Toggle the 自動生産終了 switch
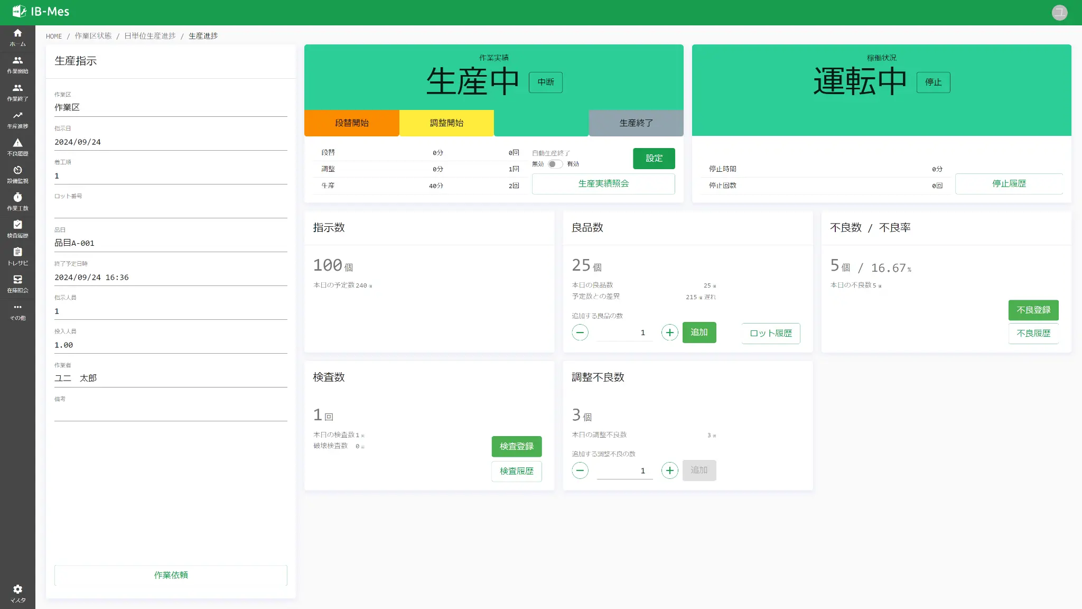 [x=555, y=164]
